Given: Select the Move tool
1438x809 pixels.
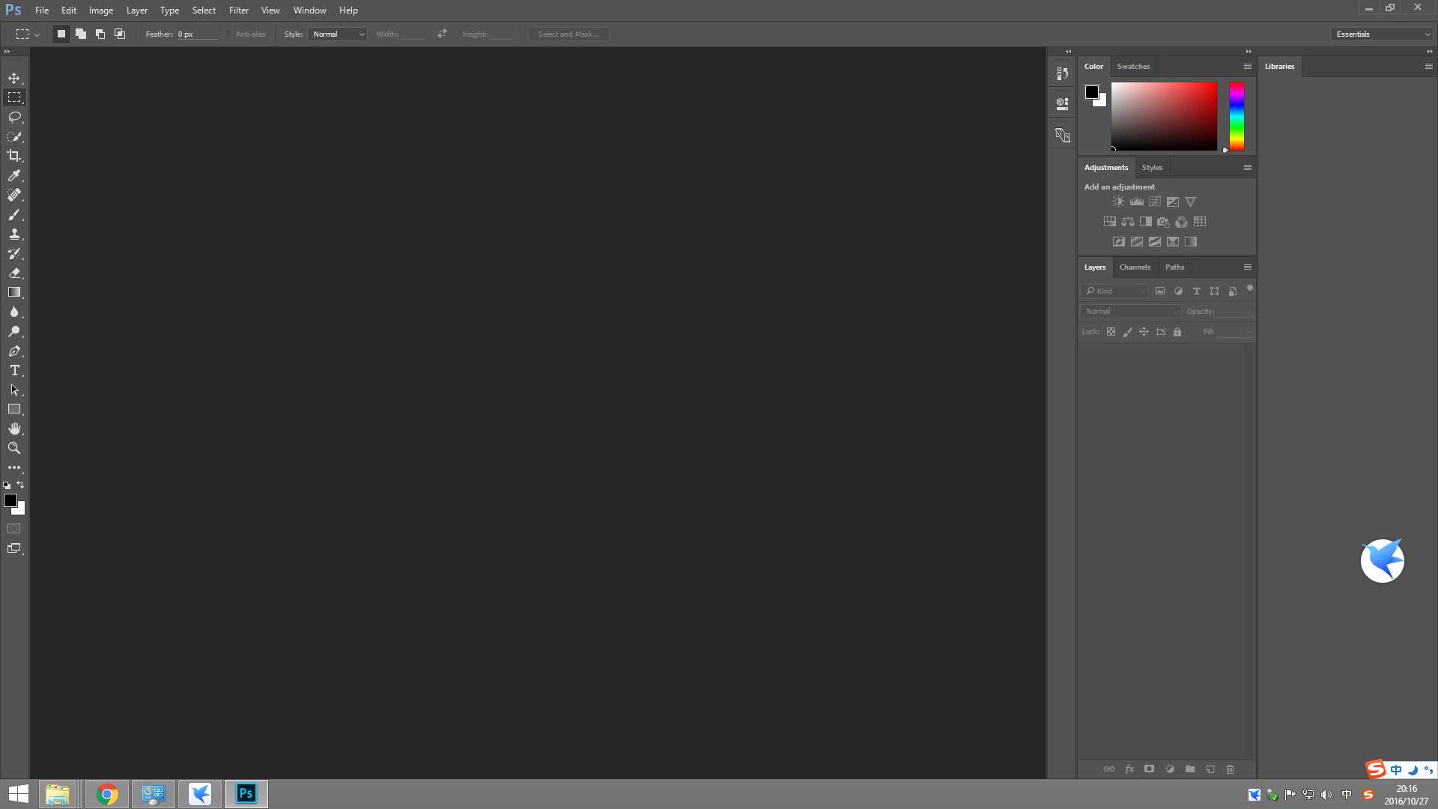Looking at the screenshot, I should pos(14,78).
